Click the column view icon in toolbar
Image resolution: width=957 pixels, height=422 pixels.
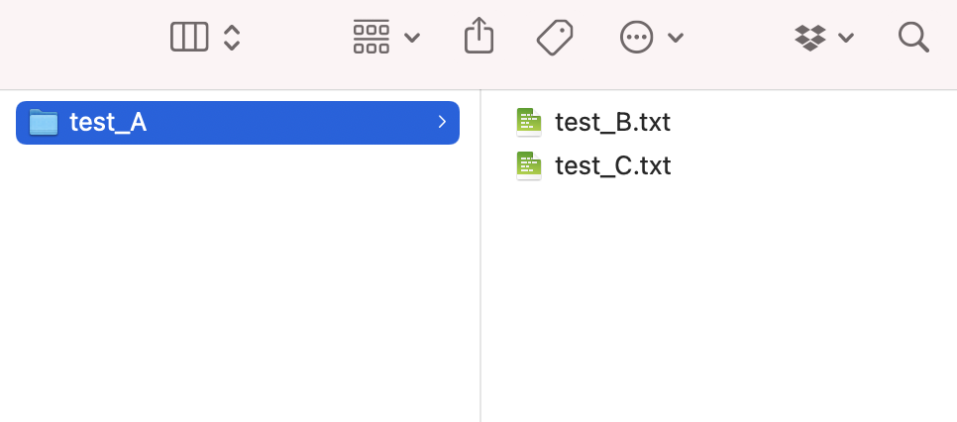[189, 38]
